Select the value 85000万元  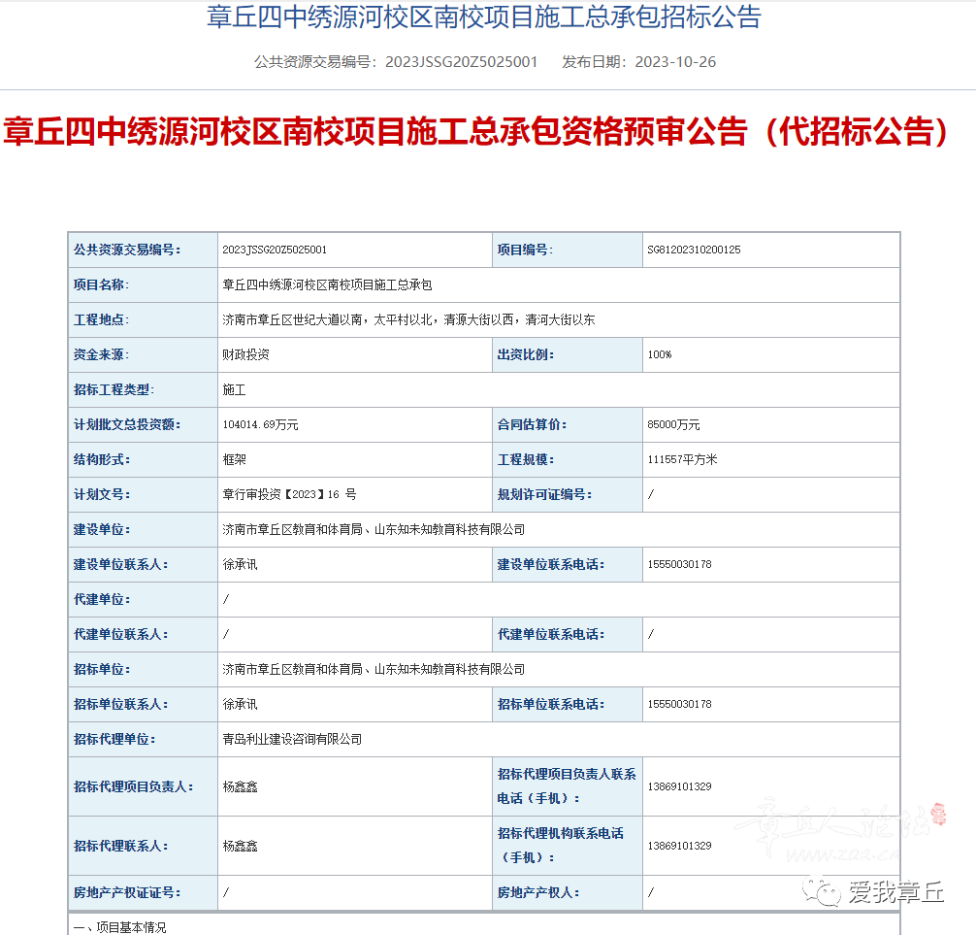(673, 424)
